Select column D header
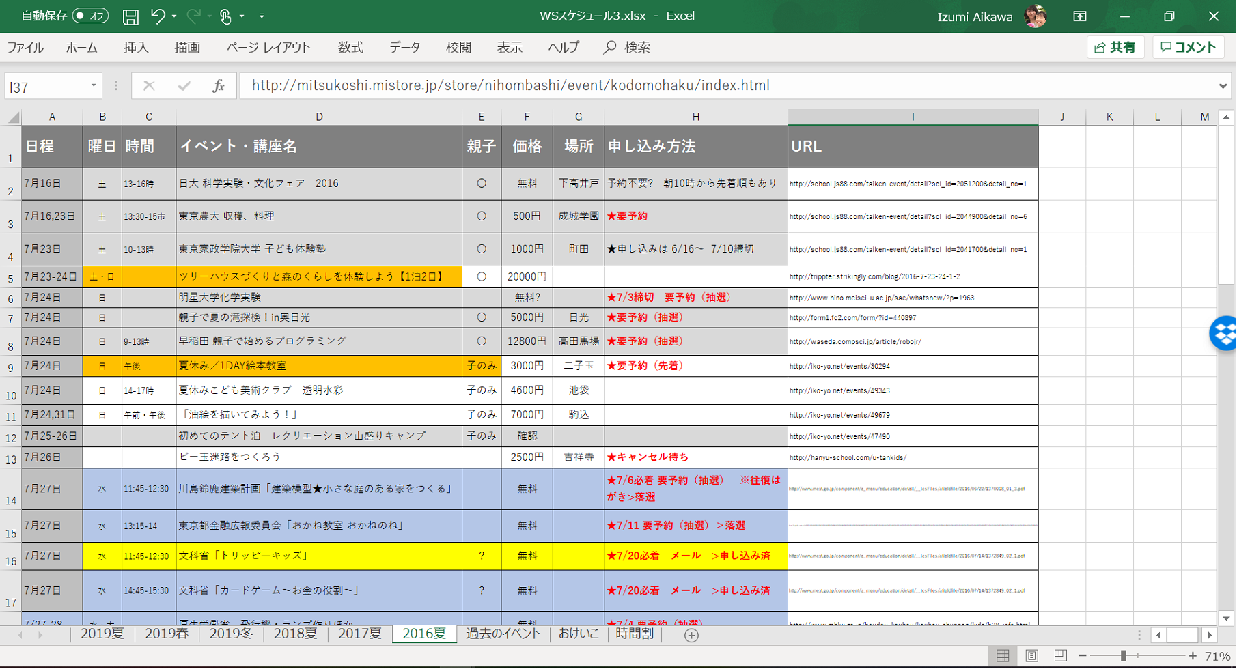The height and width of the screenshot is (669, 1237). coord(319,117)
